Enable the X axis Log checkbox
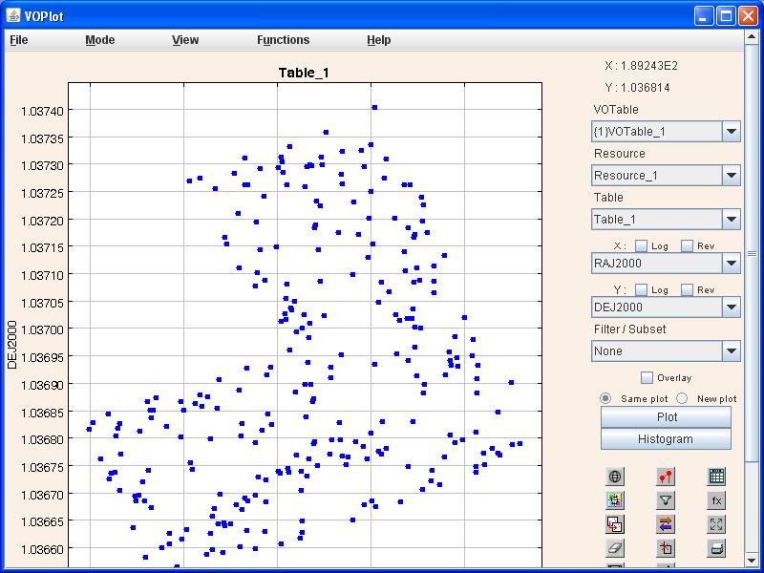Screen dimensions: 764x573 pyautogui.click(x=641, y=245)
